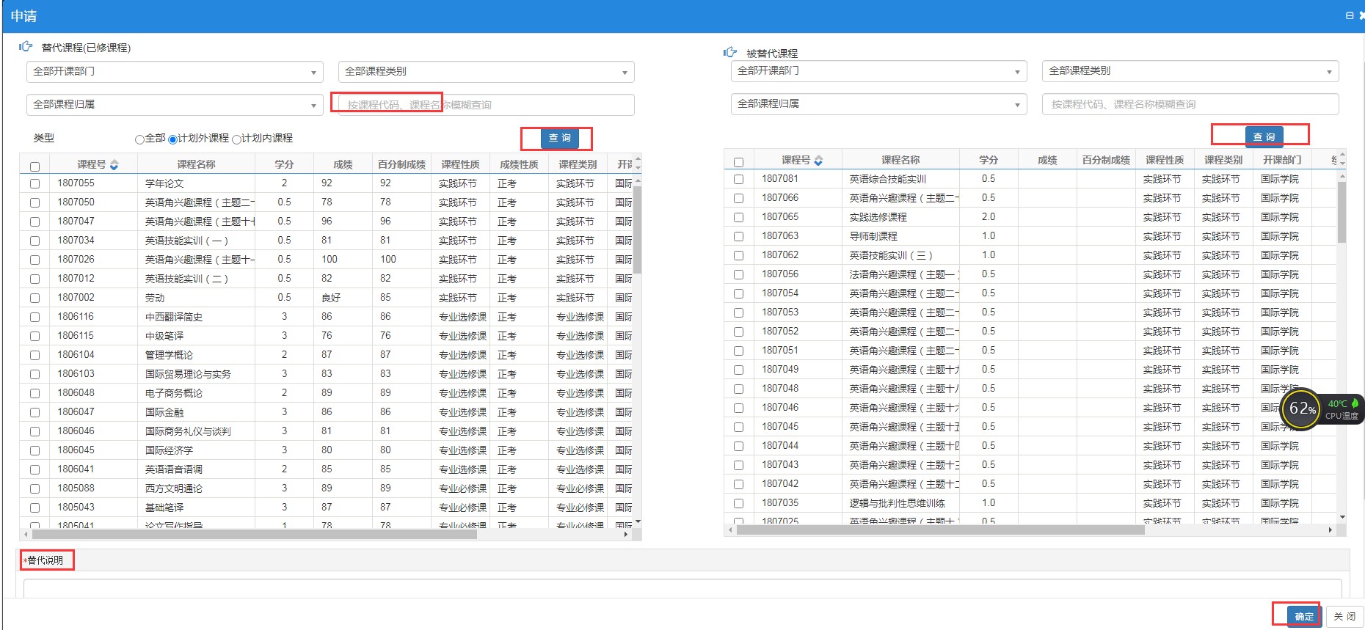Sort left table by 课程号 icon
Screen dimensions: 1365x630
click(x=114, y=165)
